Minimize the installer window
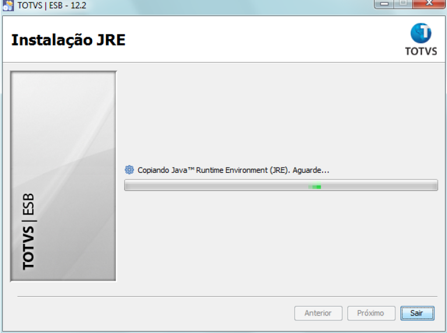Screen dimensions: 447x333 pyautogui.click(x=384, y=3)
